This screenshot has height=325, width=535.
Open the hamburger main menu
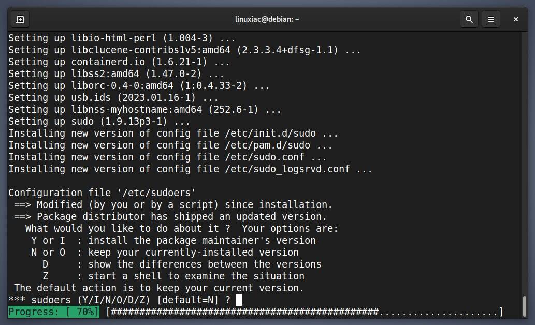pos(491,19)
